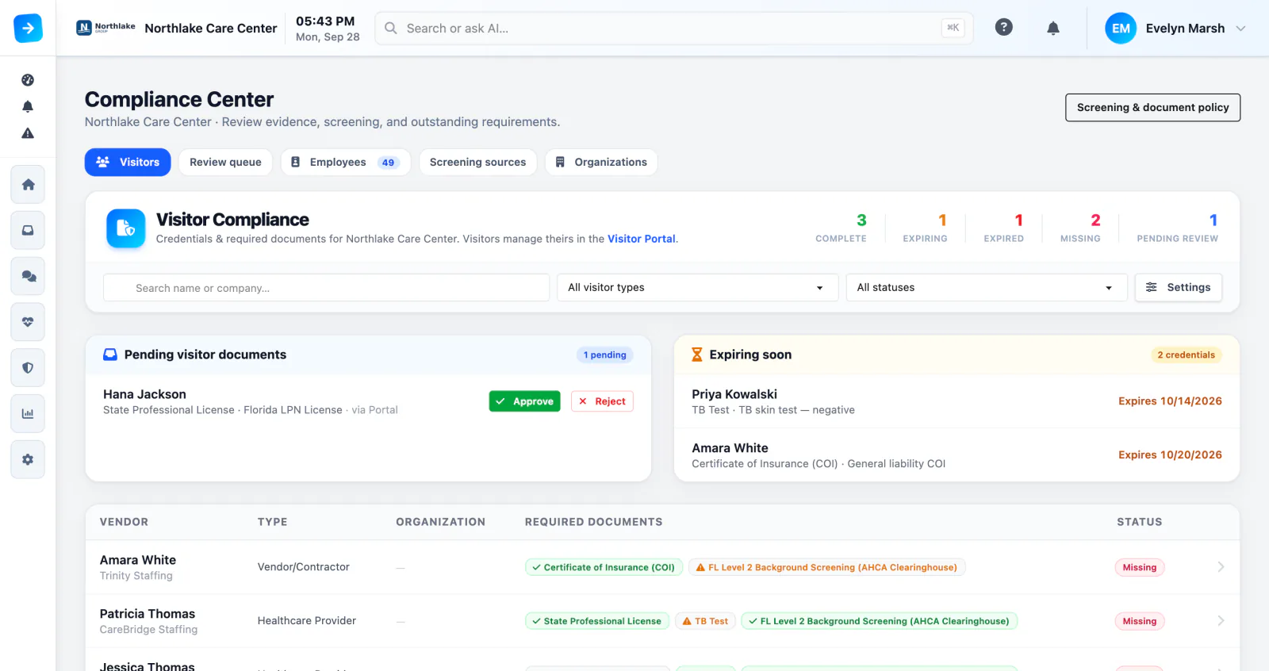Click the bell icon in left sidebar
This screenshot has height=671, width=1269.
coord(28,106)
